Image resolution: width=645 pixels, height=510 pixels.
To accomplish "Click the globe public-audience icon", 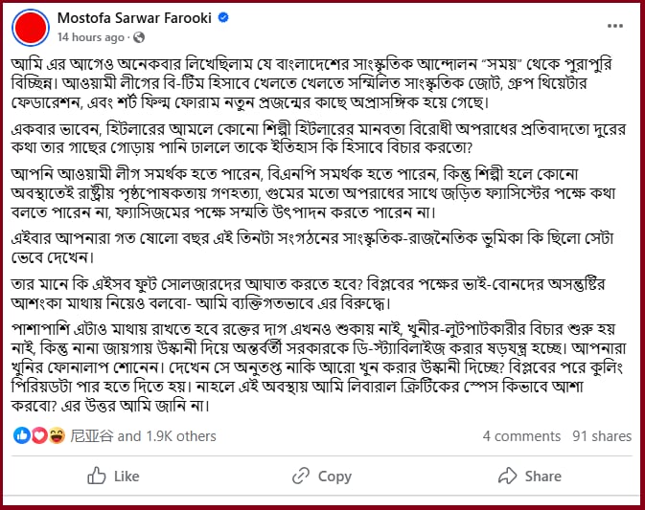I will click(139, 37).
